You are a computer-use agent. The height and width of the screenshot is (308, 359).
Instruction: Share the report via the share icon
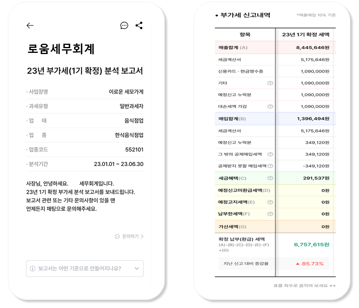point(139,26)
